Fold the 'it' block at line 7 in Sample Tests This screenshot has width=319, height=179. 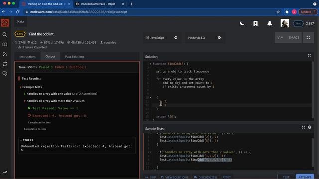pyautogui.click(x=151, y=152)
